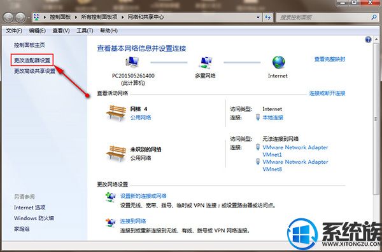Open help via the blue question mark icon
382x252 pixels.
click(x=368, y=39)
